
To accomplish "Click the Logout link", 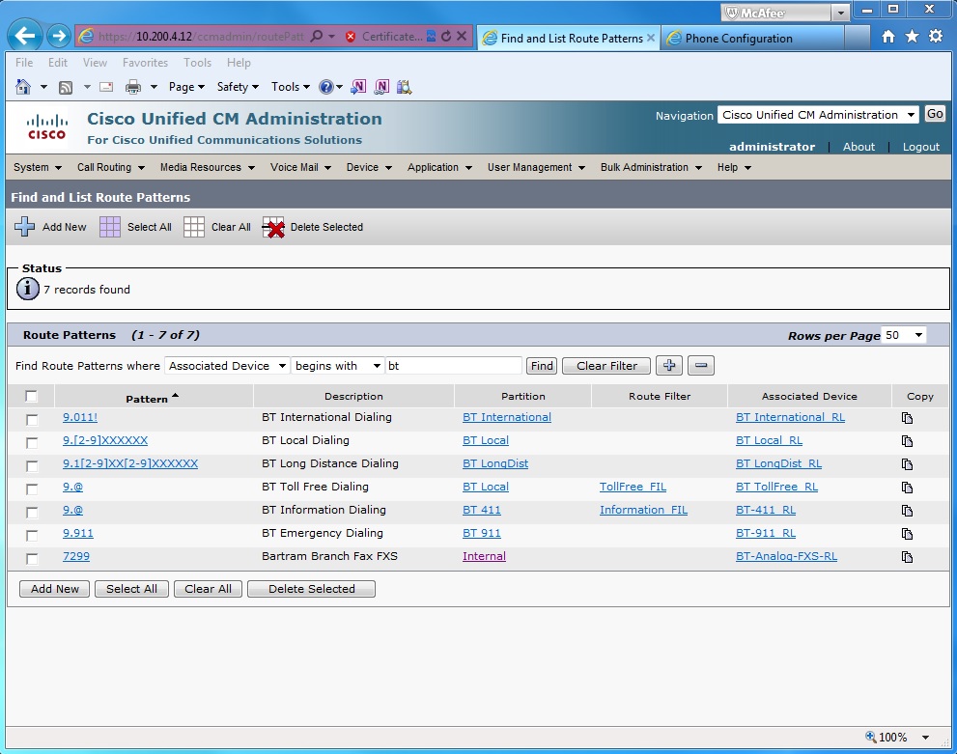I will [921, 147].
